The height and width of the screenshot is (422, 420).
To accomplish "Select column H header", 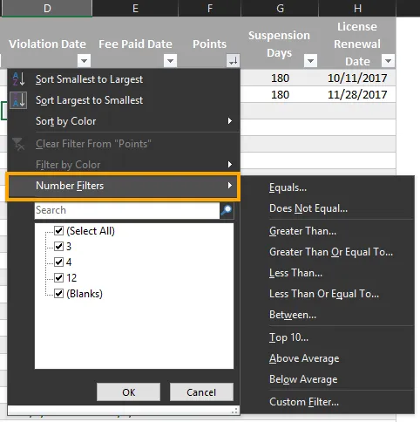I will click(357, 8).
